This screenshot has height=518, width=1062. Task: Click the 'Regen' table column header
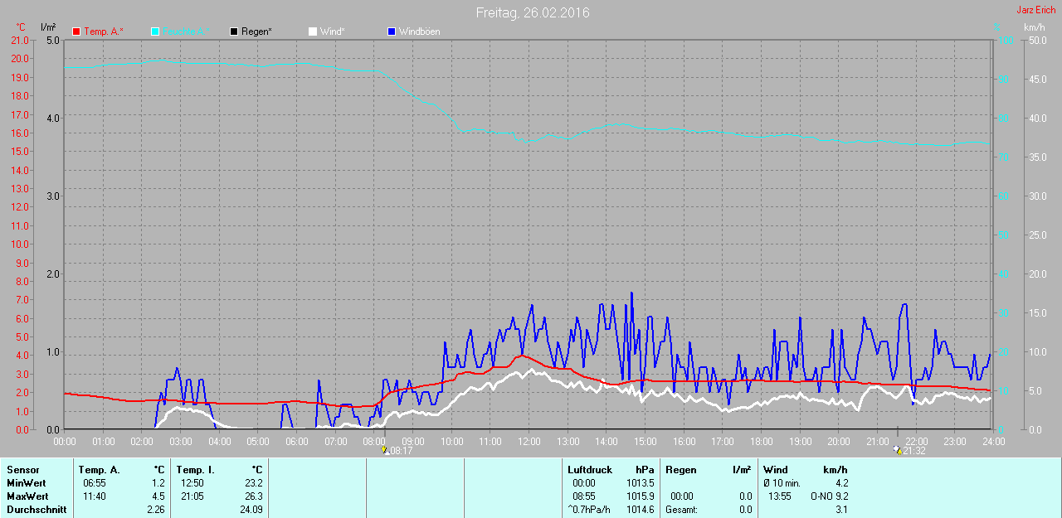680,470
